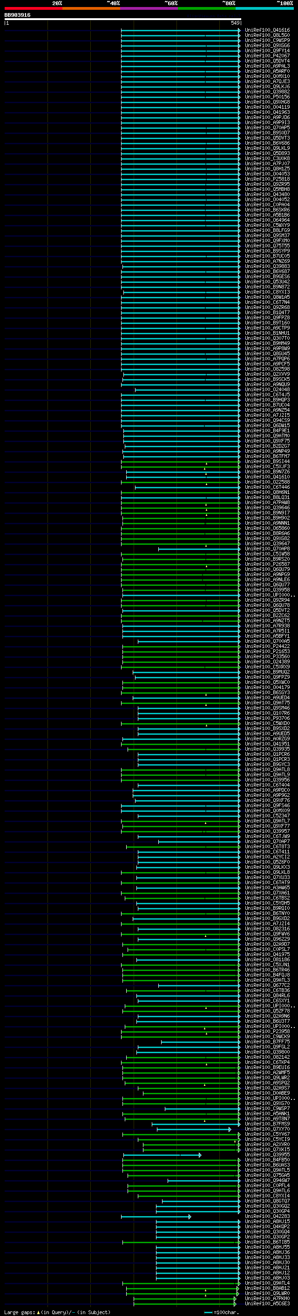This screenshot has width=298, height=1316.
Task: Click the purple ~60% identity legend segment
Action: click(149, 8)
